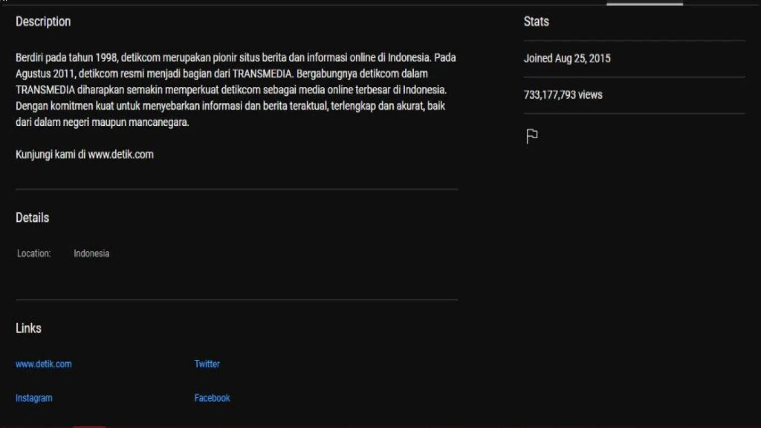
Task: Click the 'Location:' label
Action: click(34, 254)
